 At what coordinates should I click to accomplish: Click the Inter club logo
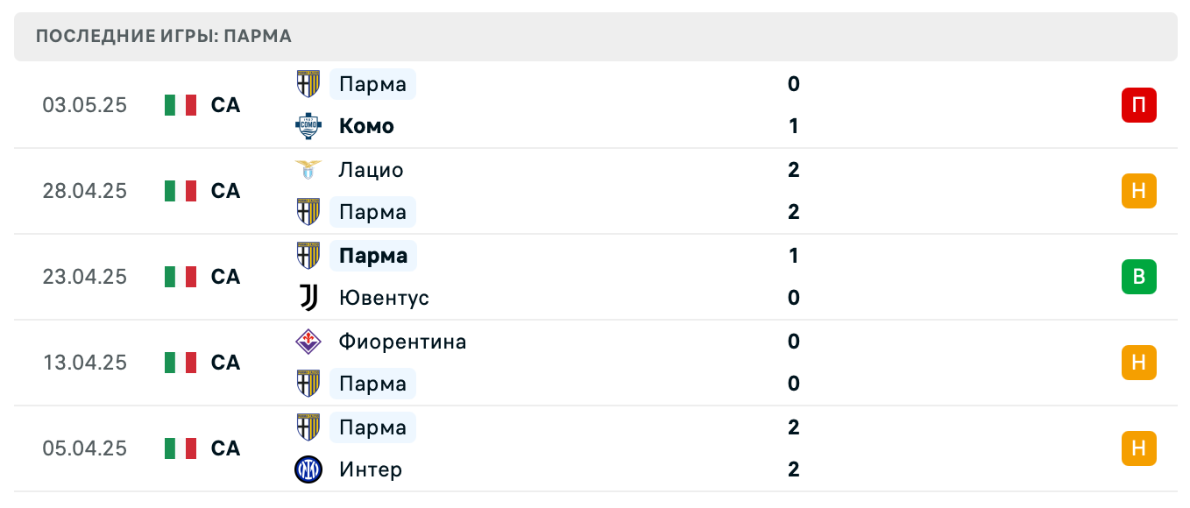point(308,469)
